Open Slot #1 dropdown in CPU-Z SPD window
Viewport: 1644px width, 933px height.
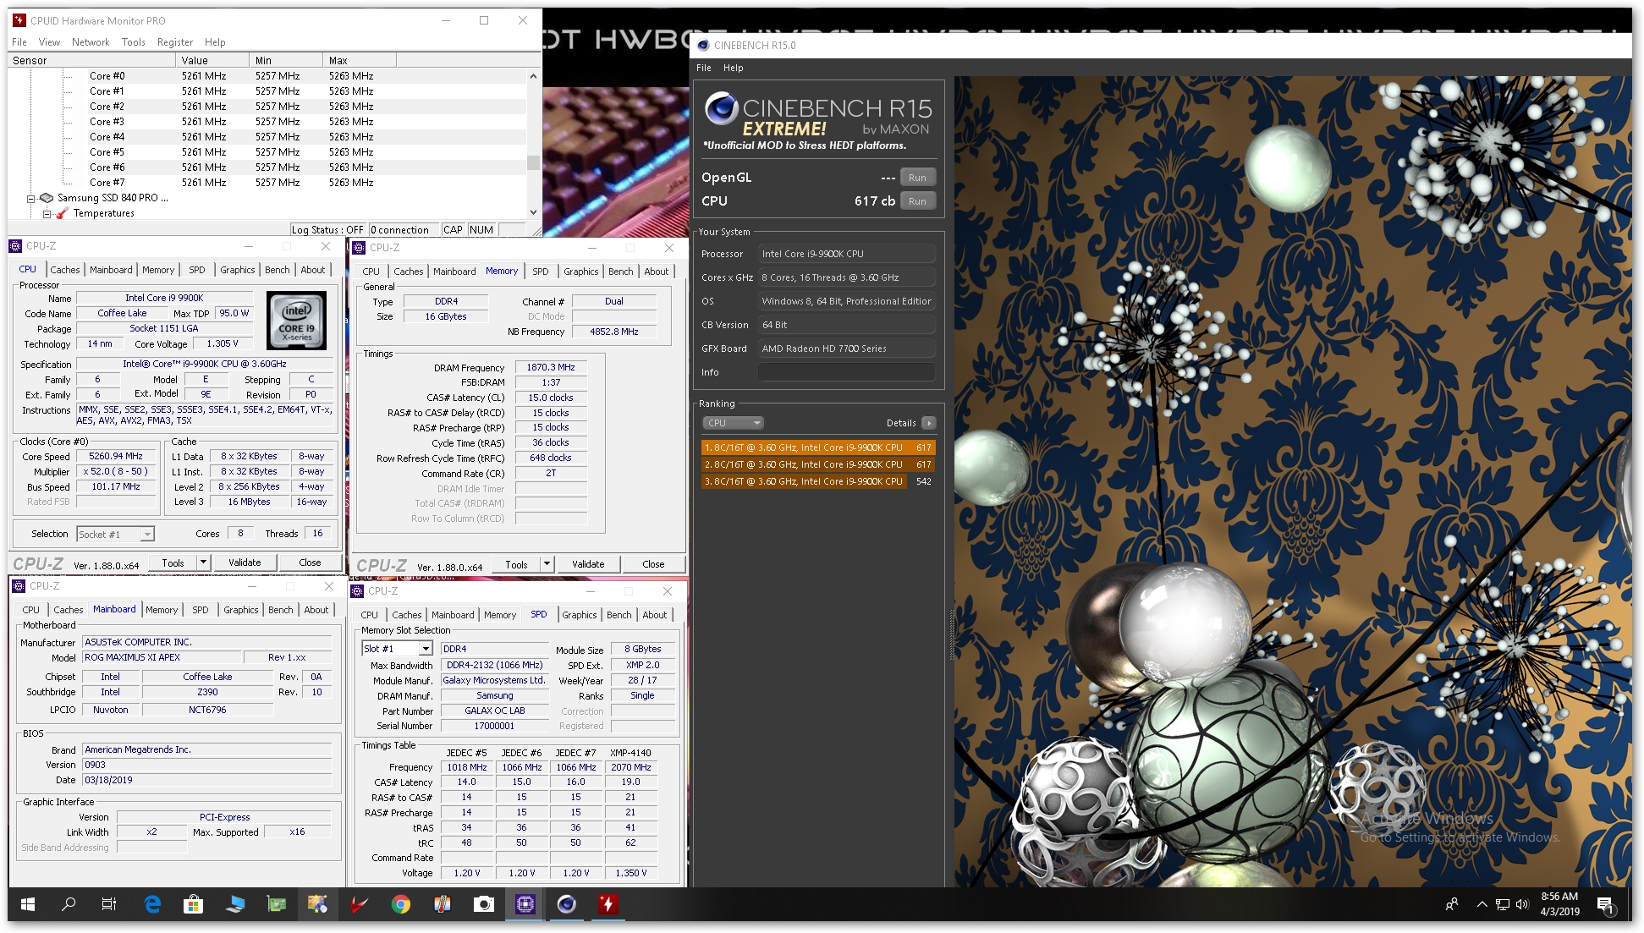click(426, 649)
